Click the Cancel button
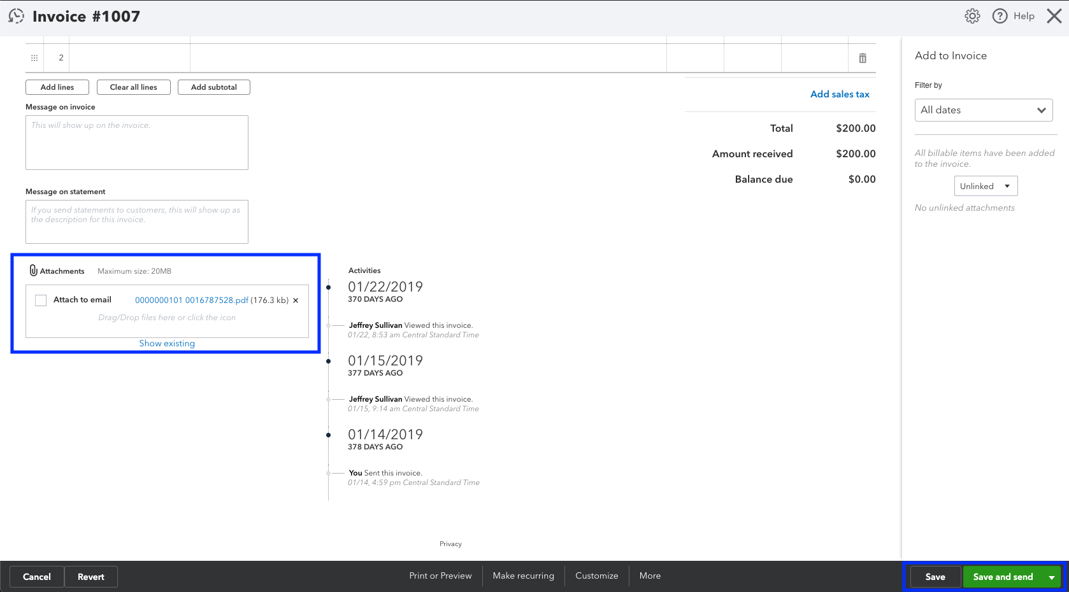1069x592 pixels. tap(37, 577)
